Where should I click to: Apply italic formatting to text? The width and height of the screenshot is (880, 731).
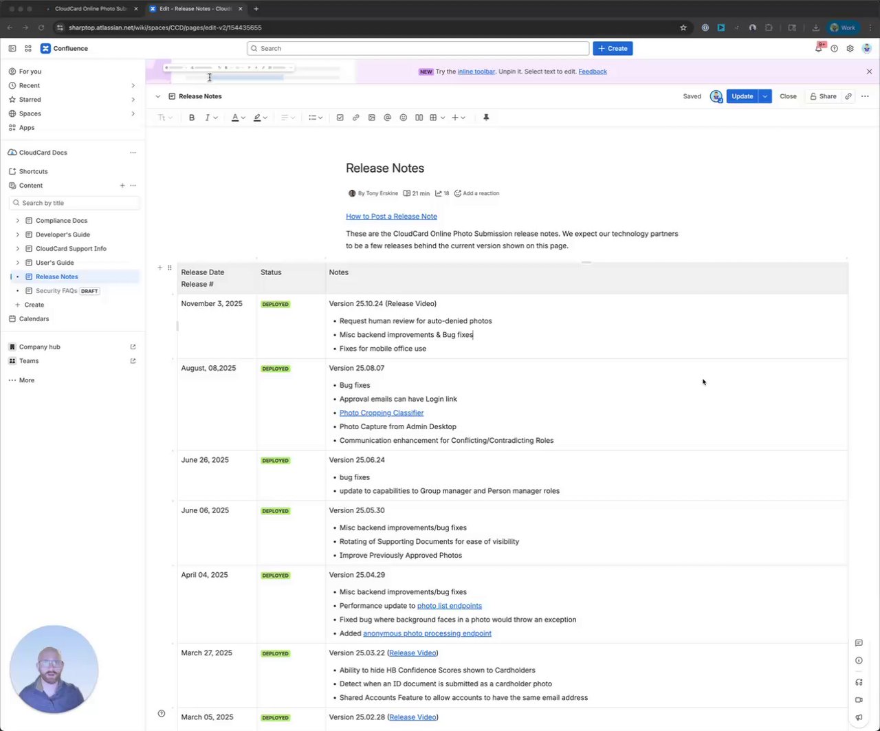pyautogui.click(x=207, y=118)
